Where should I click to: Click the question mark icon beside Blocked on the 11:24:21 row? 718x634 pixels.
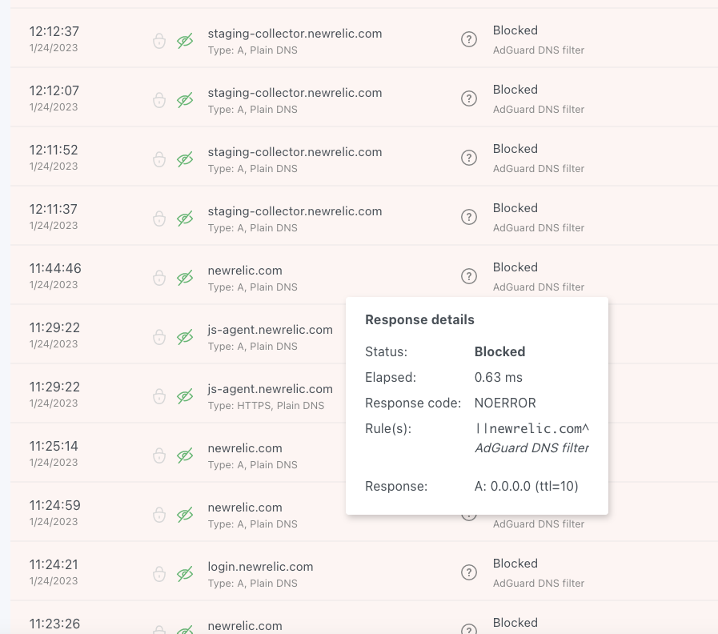469,572
